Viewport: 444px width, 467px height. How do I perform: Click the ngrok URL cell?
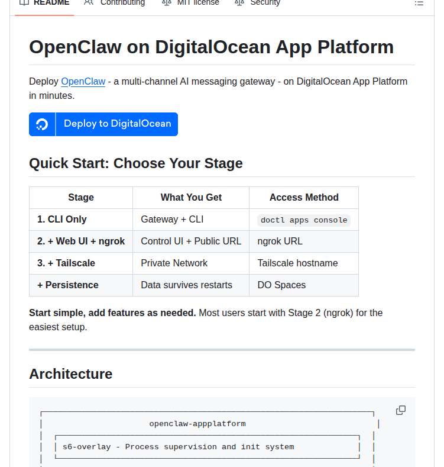304,241
